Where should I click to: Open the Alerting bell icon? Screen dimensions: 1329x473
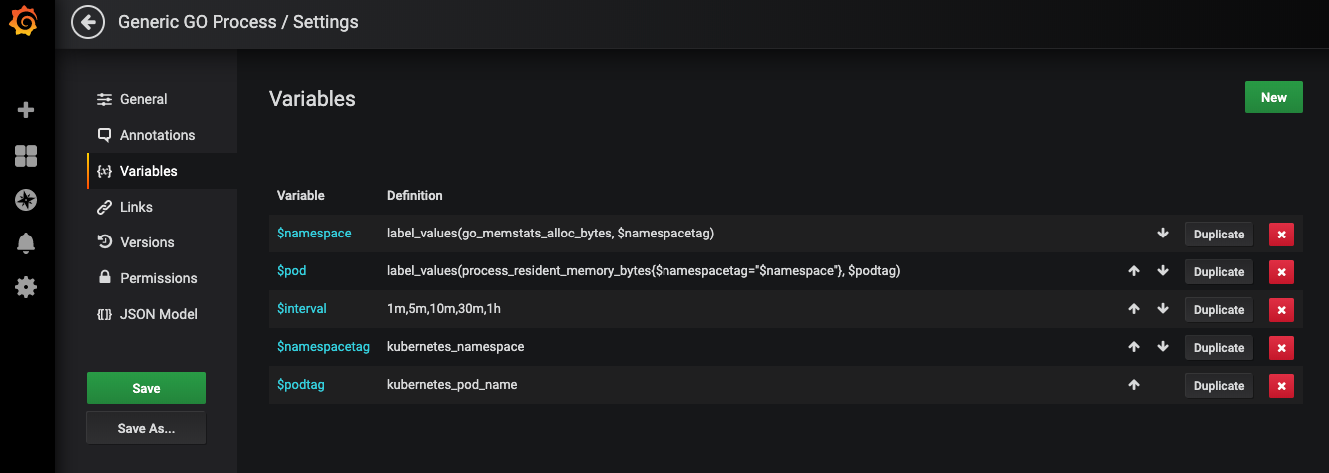pyautogui.click(x=26, y=243)
